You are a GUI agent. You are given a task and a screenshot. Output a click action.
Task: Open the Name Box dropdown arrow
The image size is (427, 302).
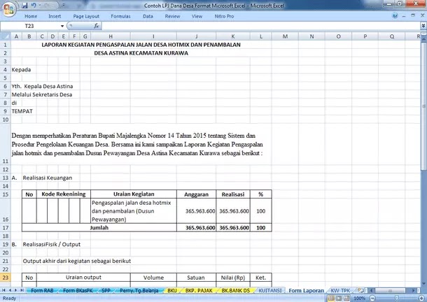coord(62,26)
